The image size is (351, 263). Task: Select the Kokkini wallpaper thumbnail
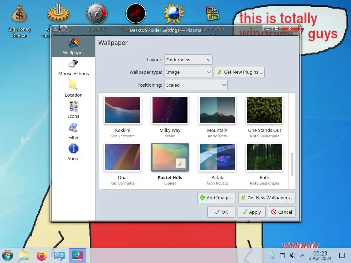click(123, 110)
